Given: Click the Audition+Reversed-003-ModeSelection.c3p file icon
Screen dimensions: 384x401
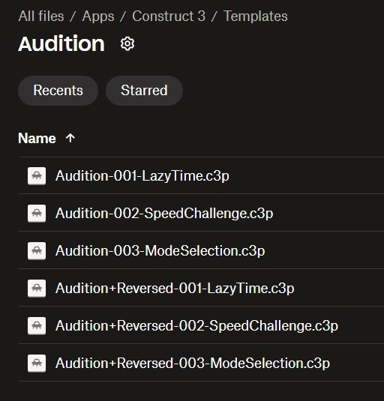Looking at the screenshot, I should pos(37,364).
